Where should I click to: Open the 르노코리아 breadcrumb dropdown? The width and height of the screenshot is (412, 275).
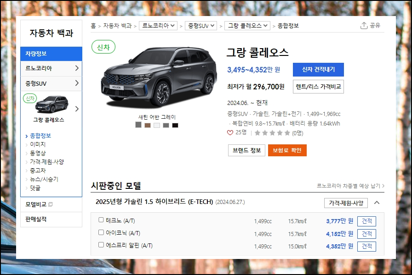pyautogui.click(x=158, y=26)
